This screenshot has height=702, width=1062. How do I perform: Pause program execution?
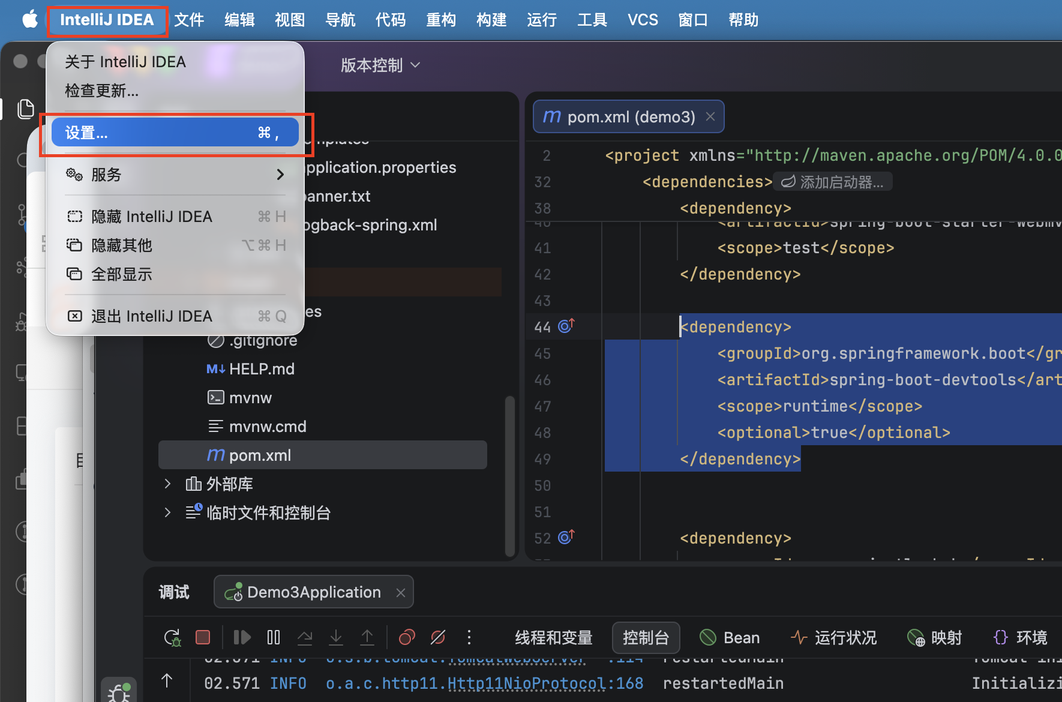(x=274, y=637)
